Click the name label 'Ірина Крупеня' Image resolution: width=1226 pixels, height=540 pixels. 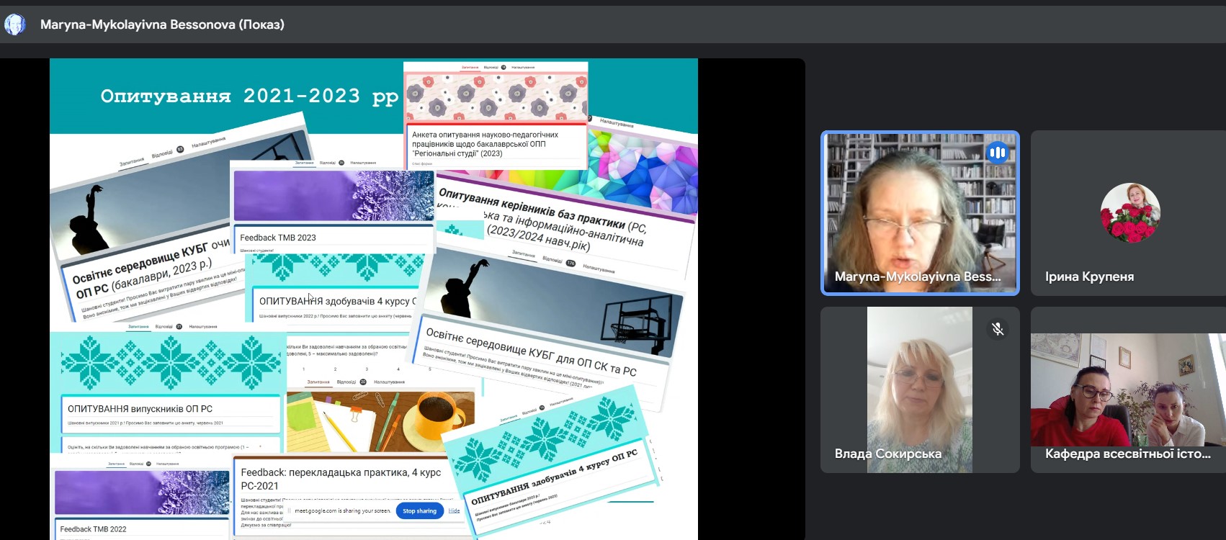click(1089, 276)
